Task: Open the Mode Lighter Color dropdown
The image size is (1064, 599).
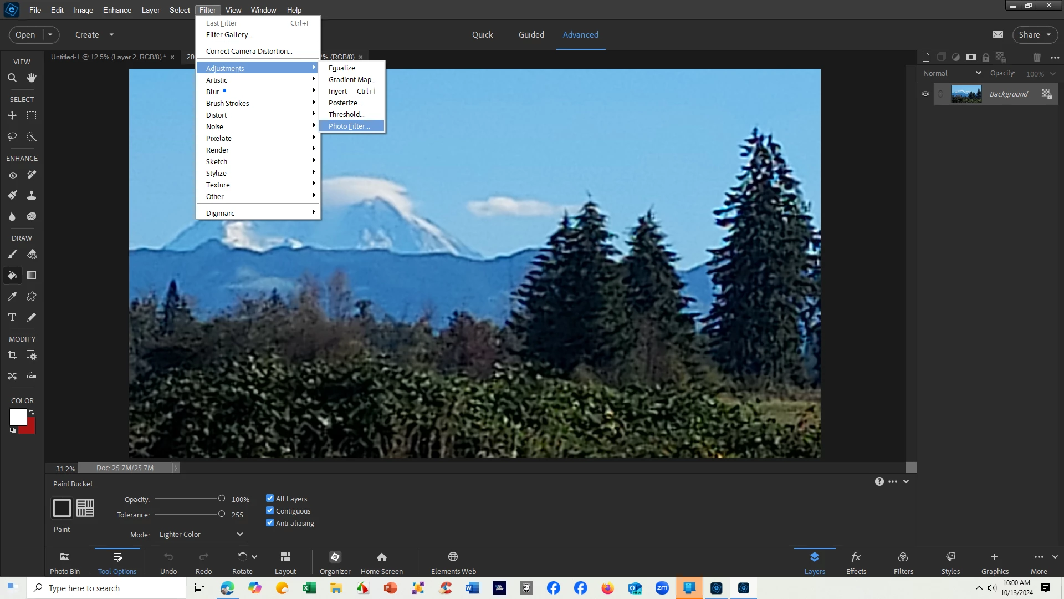Action: point(201,534)
